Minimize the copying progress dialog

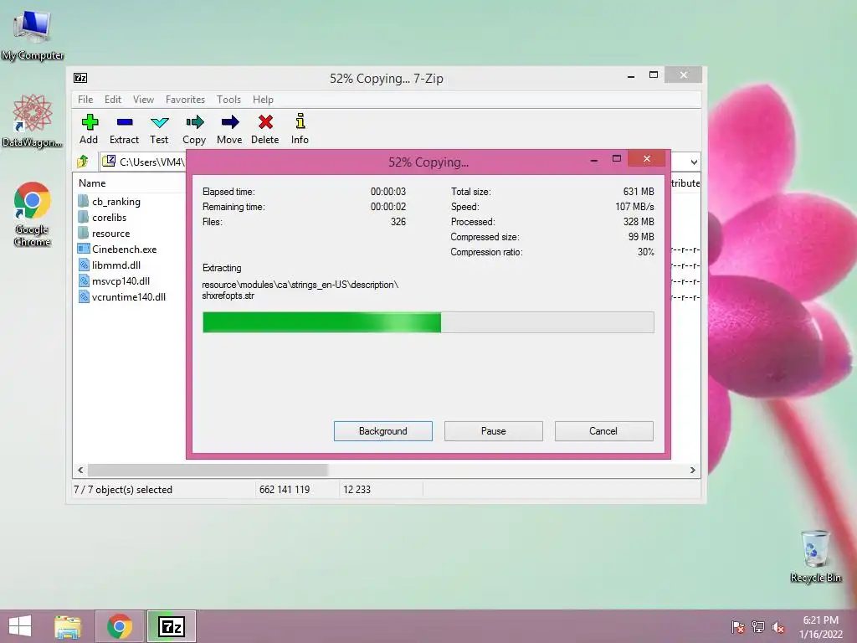point(594,160)
